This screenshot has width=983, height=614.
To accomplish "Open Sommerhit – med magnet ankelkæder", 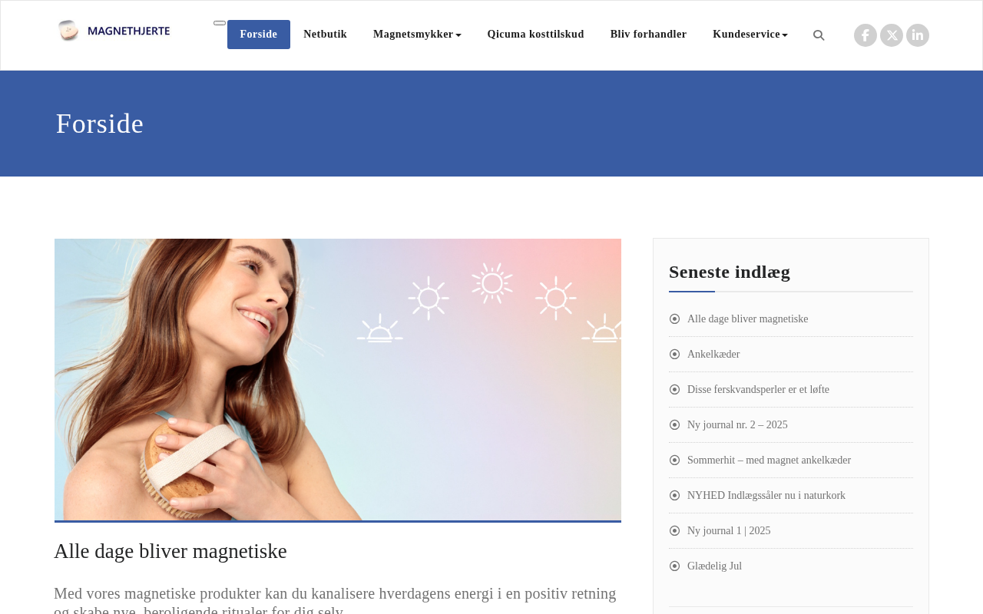I will click(769, 460).
